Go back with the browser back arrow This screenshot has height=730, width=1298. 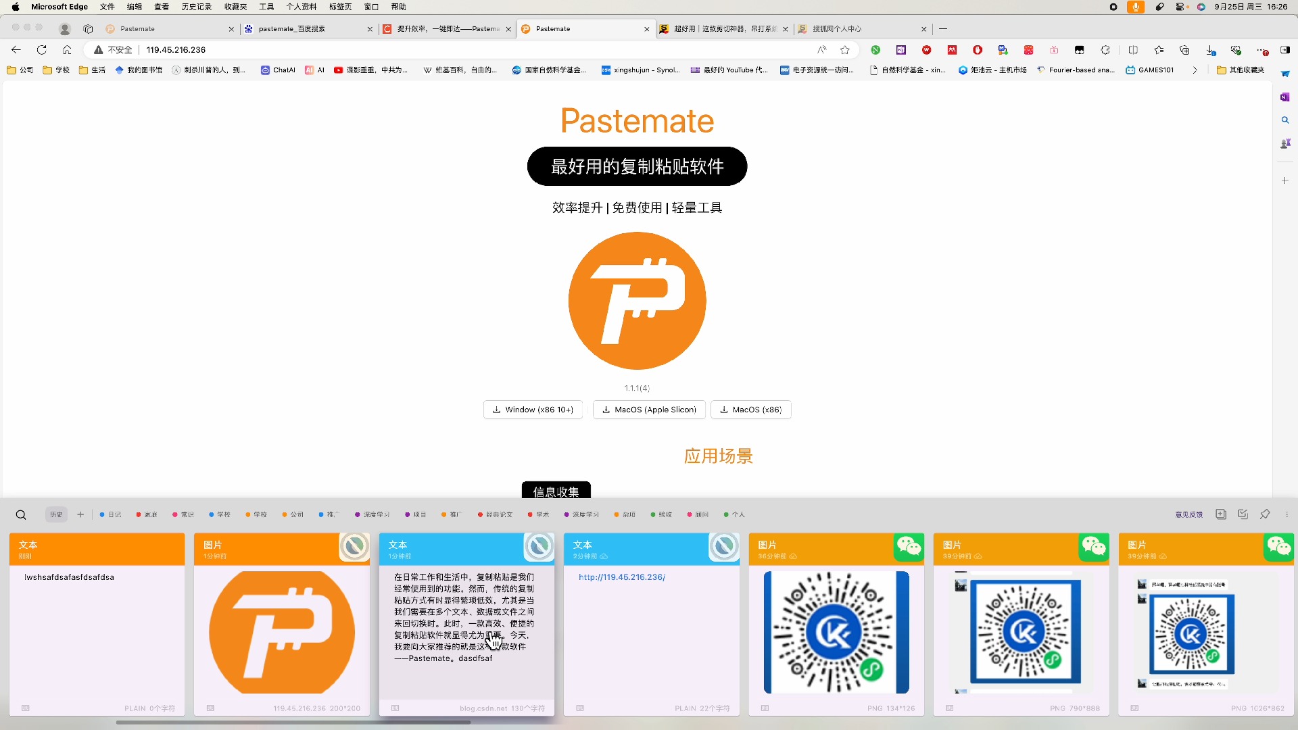pyautogui.click(x=16, y=49)
